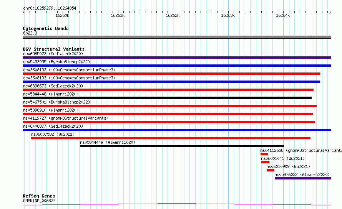Select the short red nsv6001041 bar

point(265,162)
